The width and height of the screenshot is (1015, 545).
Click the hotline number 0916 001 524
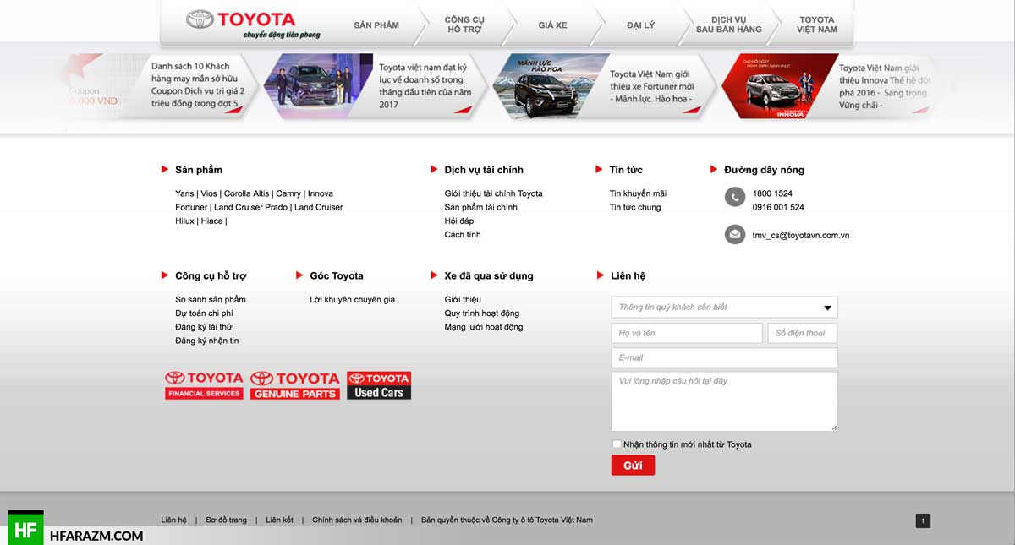pos(778,207)
